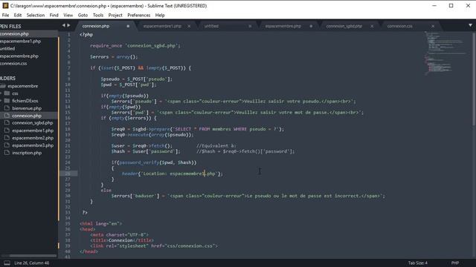
Task: Click the PHP syntax selector in status bar
Action: coord(454,263)
